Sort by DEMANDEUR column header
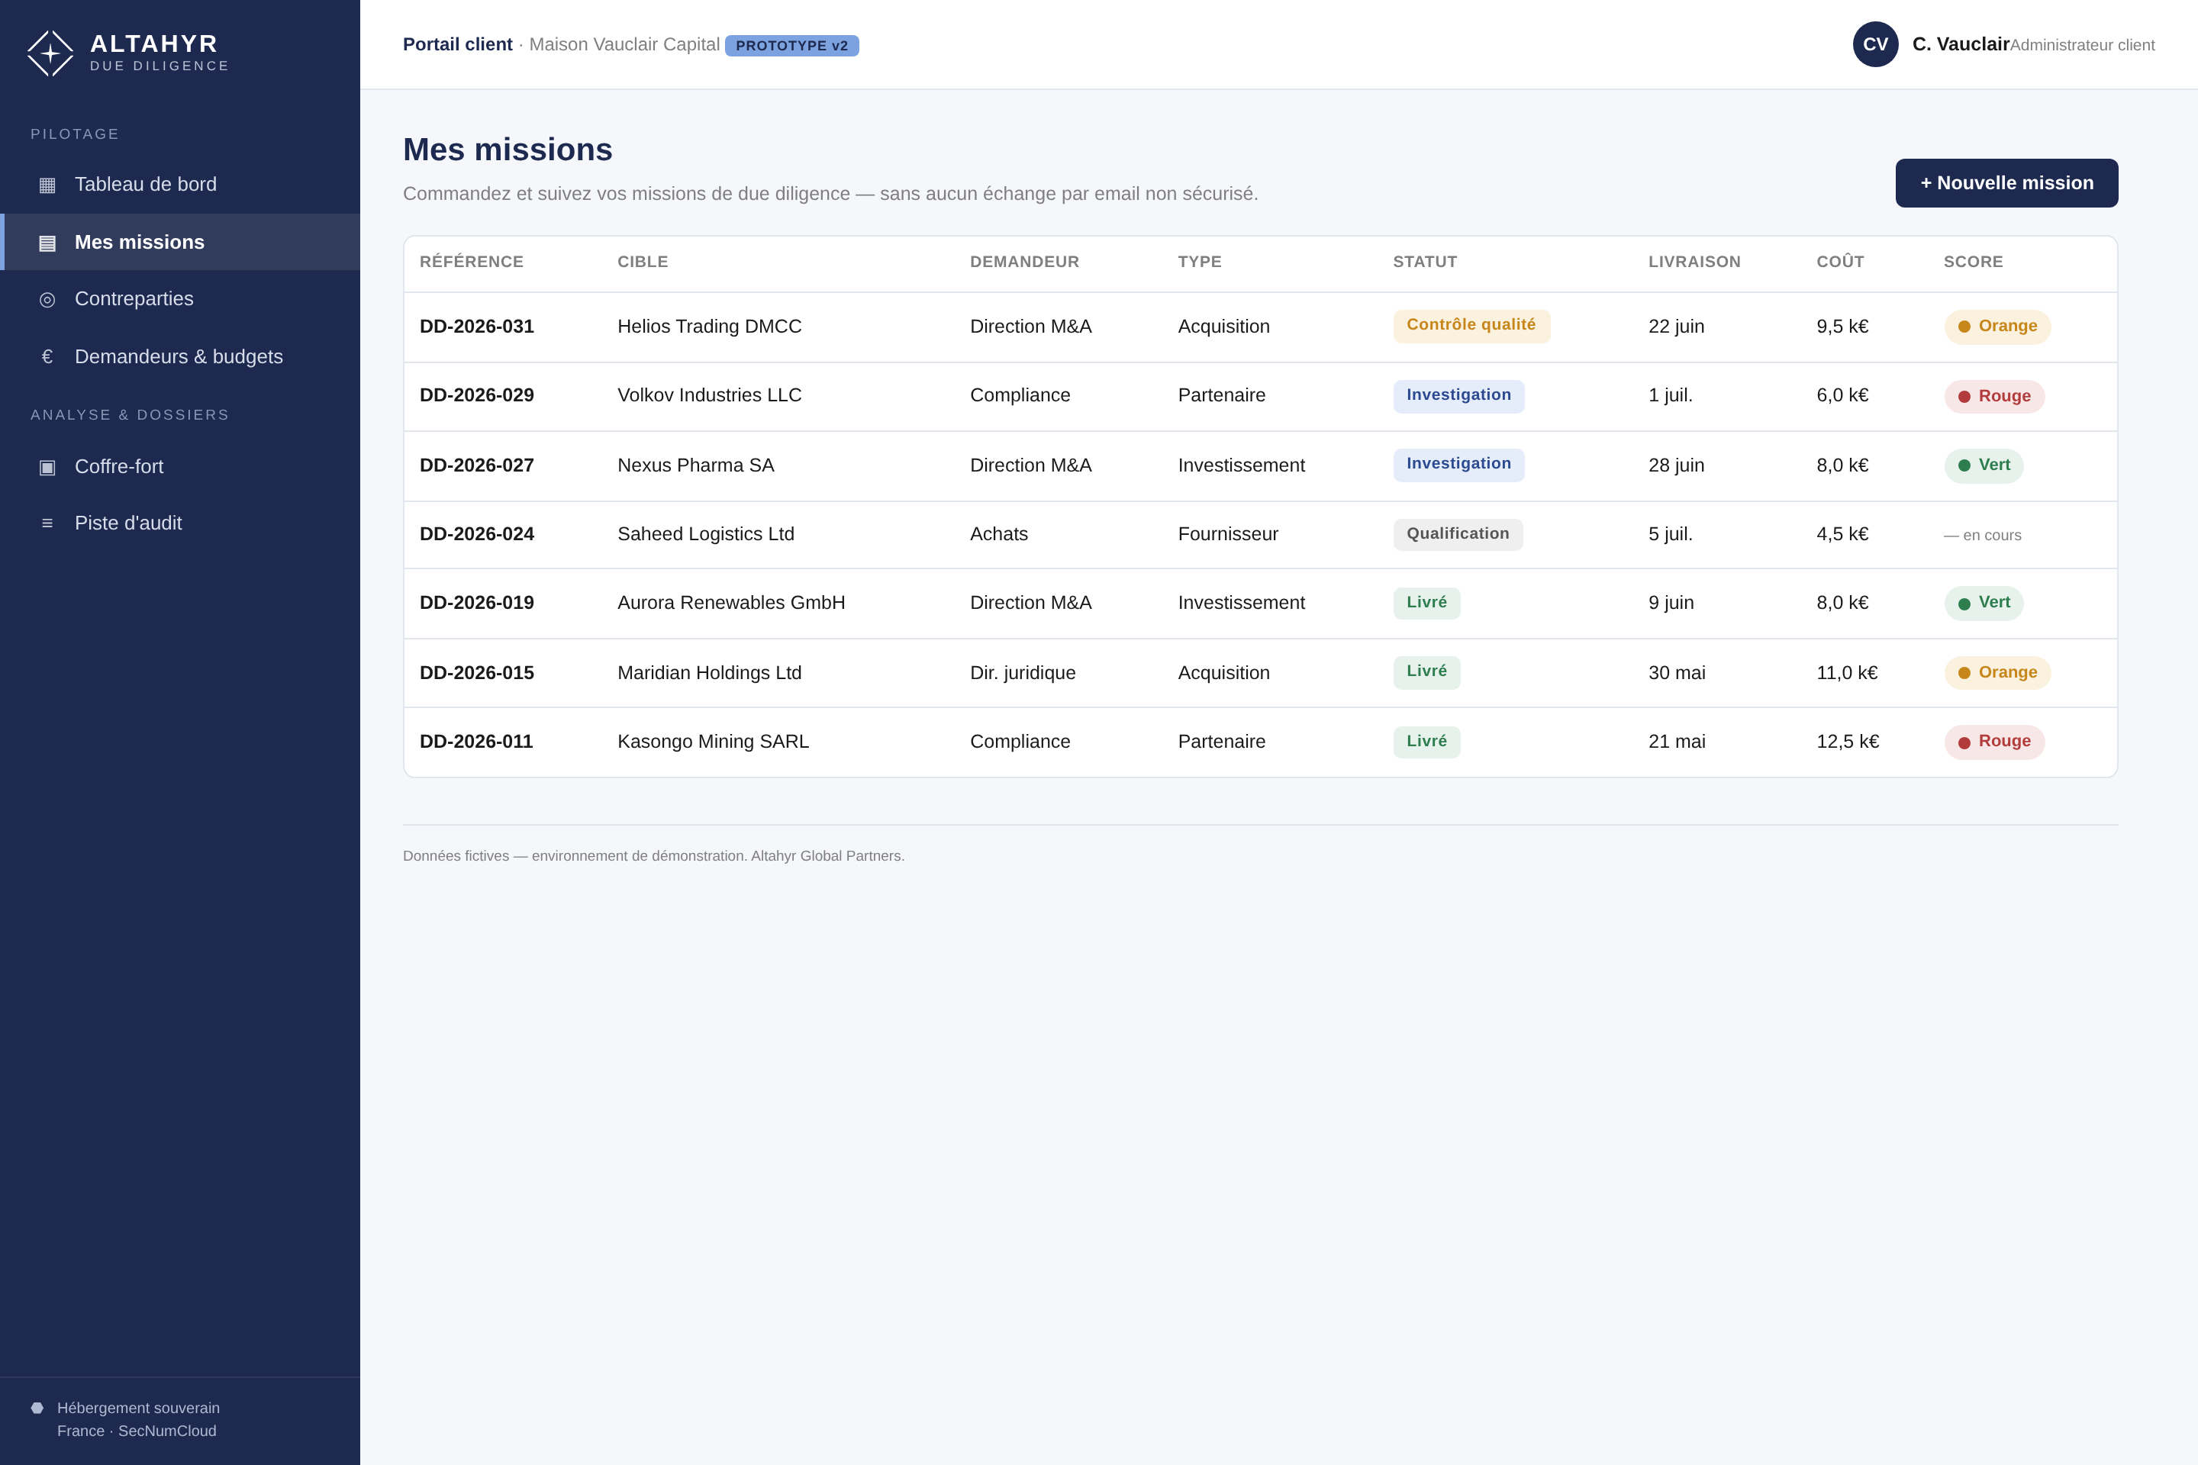The height and width of the screenshot is (1465, 2198). 1024,262
